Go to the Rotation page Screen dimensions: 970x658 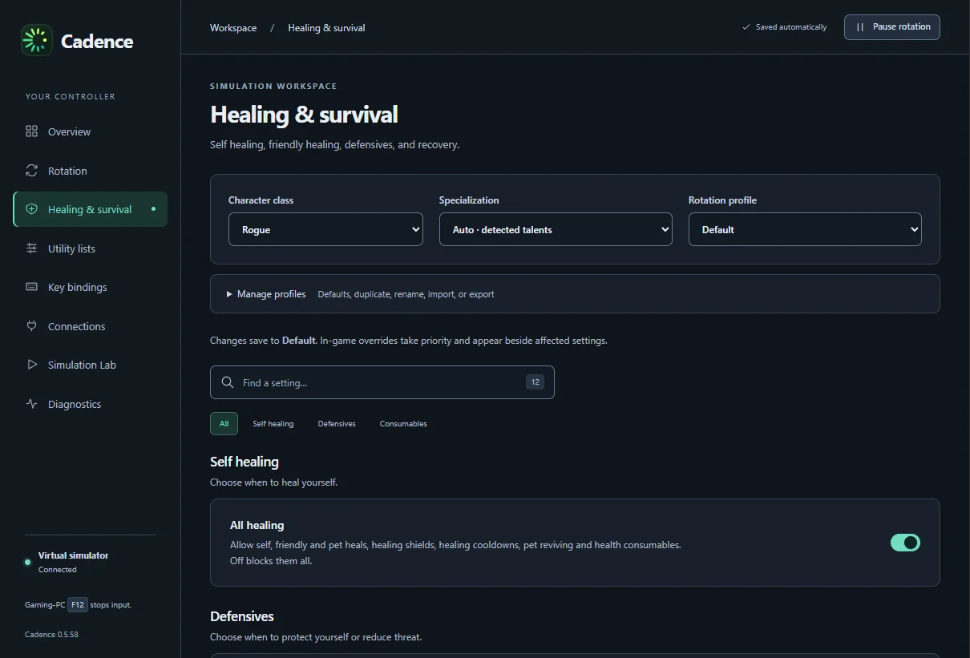pyautogui.click(x=90, y=171)
